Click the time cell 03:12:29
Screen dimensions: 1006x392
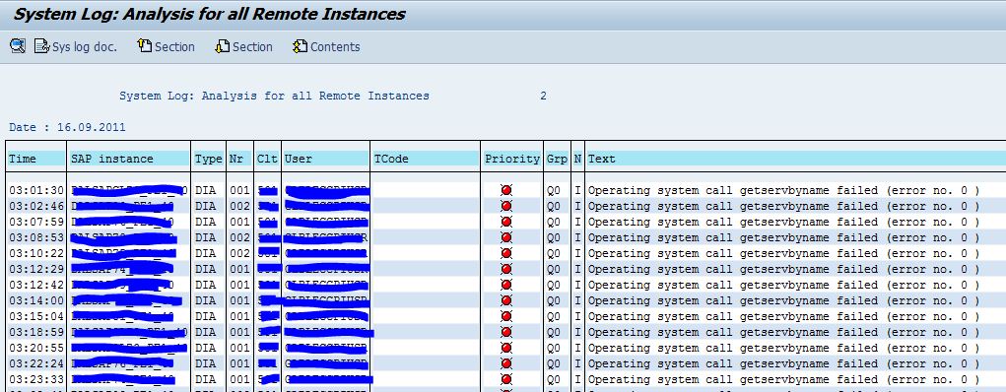(x=36, y=269)
